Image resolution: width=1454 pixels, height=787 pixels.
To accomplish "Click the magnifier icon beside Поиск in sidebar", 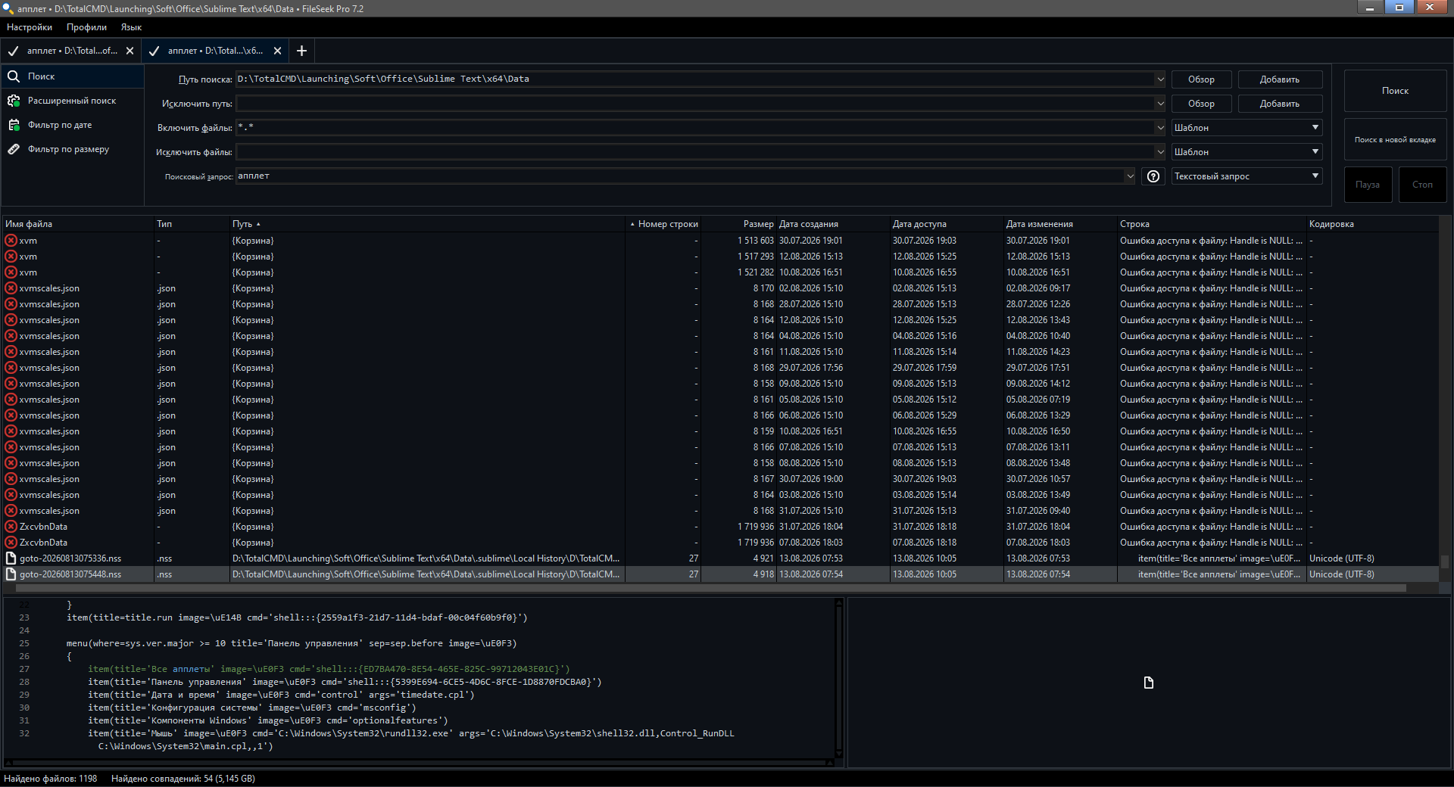I will coord(14,76).
